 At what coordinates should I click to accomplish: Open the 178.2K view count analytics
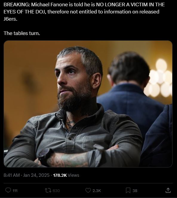(x=60, y=175)
